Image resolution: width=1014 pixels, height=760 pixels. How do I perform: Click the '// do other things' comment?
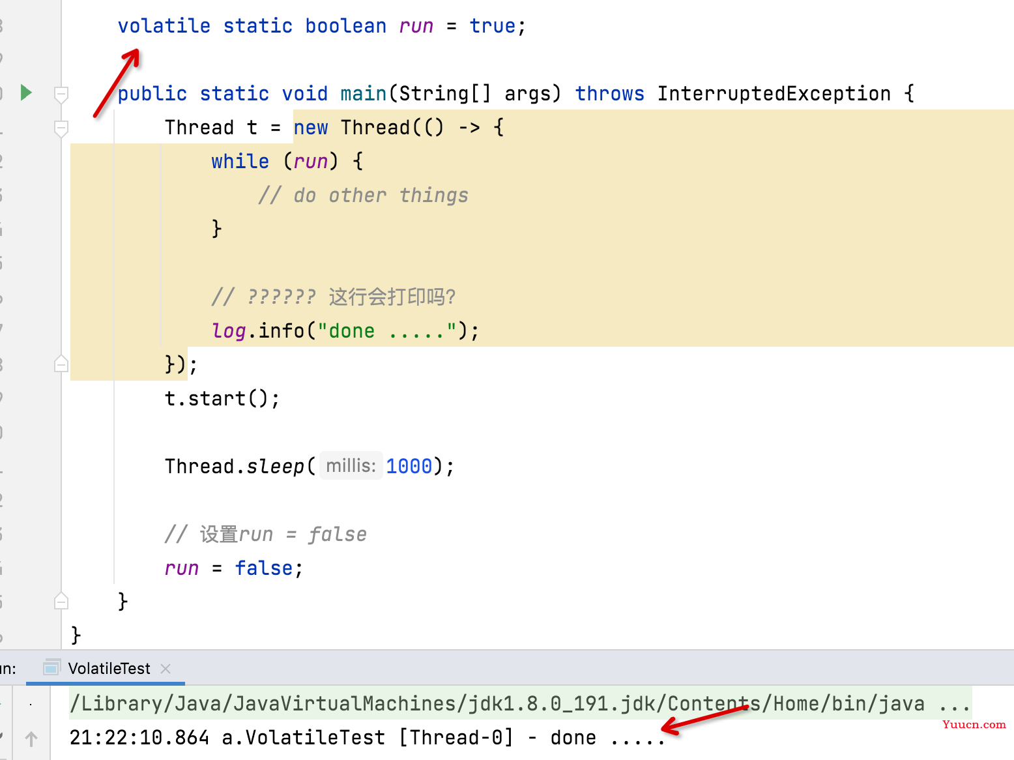(363, 195)
